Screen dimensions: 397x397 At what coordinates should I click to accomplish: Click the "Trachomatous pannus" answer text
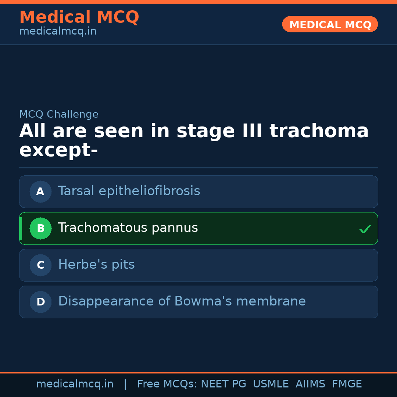128,228
